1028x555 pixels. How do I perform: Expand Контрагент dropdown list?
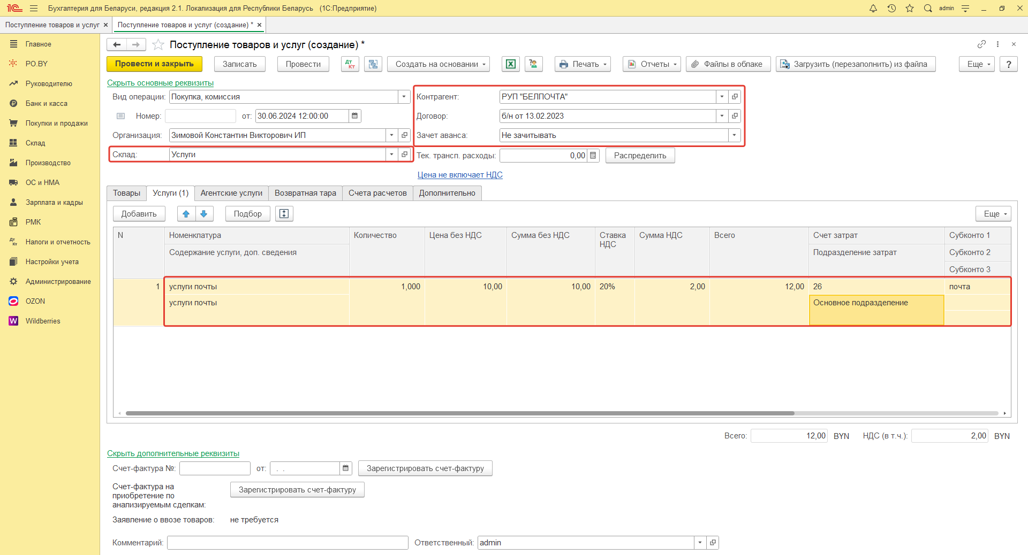(722, 97)
